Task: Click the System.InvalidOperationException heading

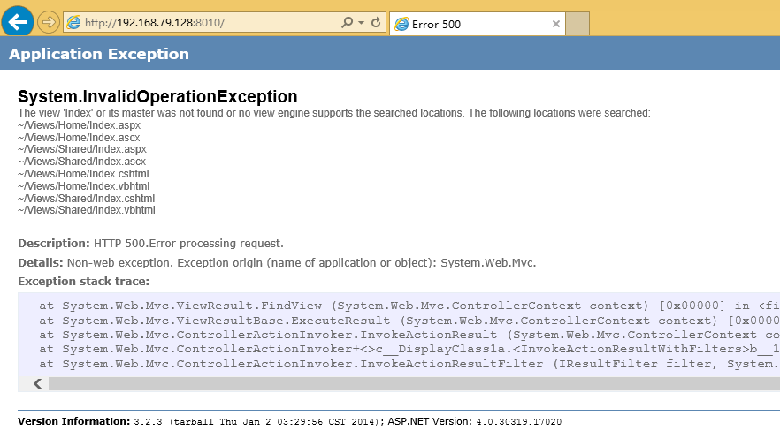Action: click(157, 96)
